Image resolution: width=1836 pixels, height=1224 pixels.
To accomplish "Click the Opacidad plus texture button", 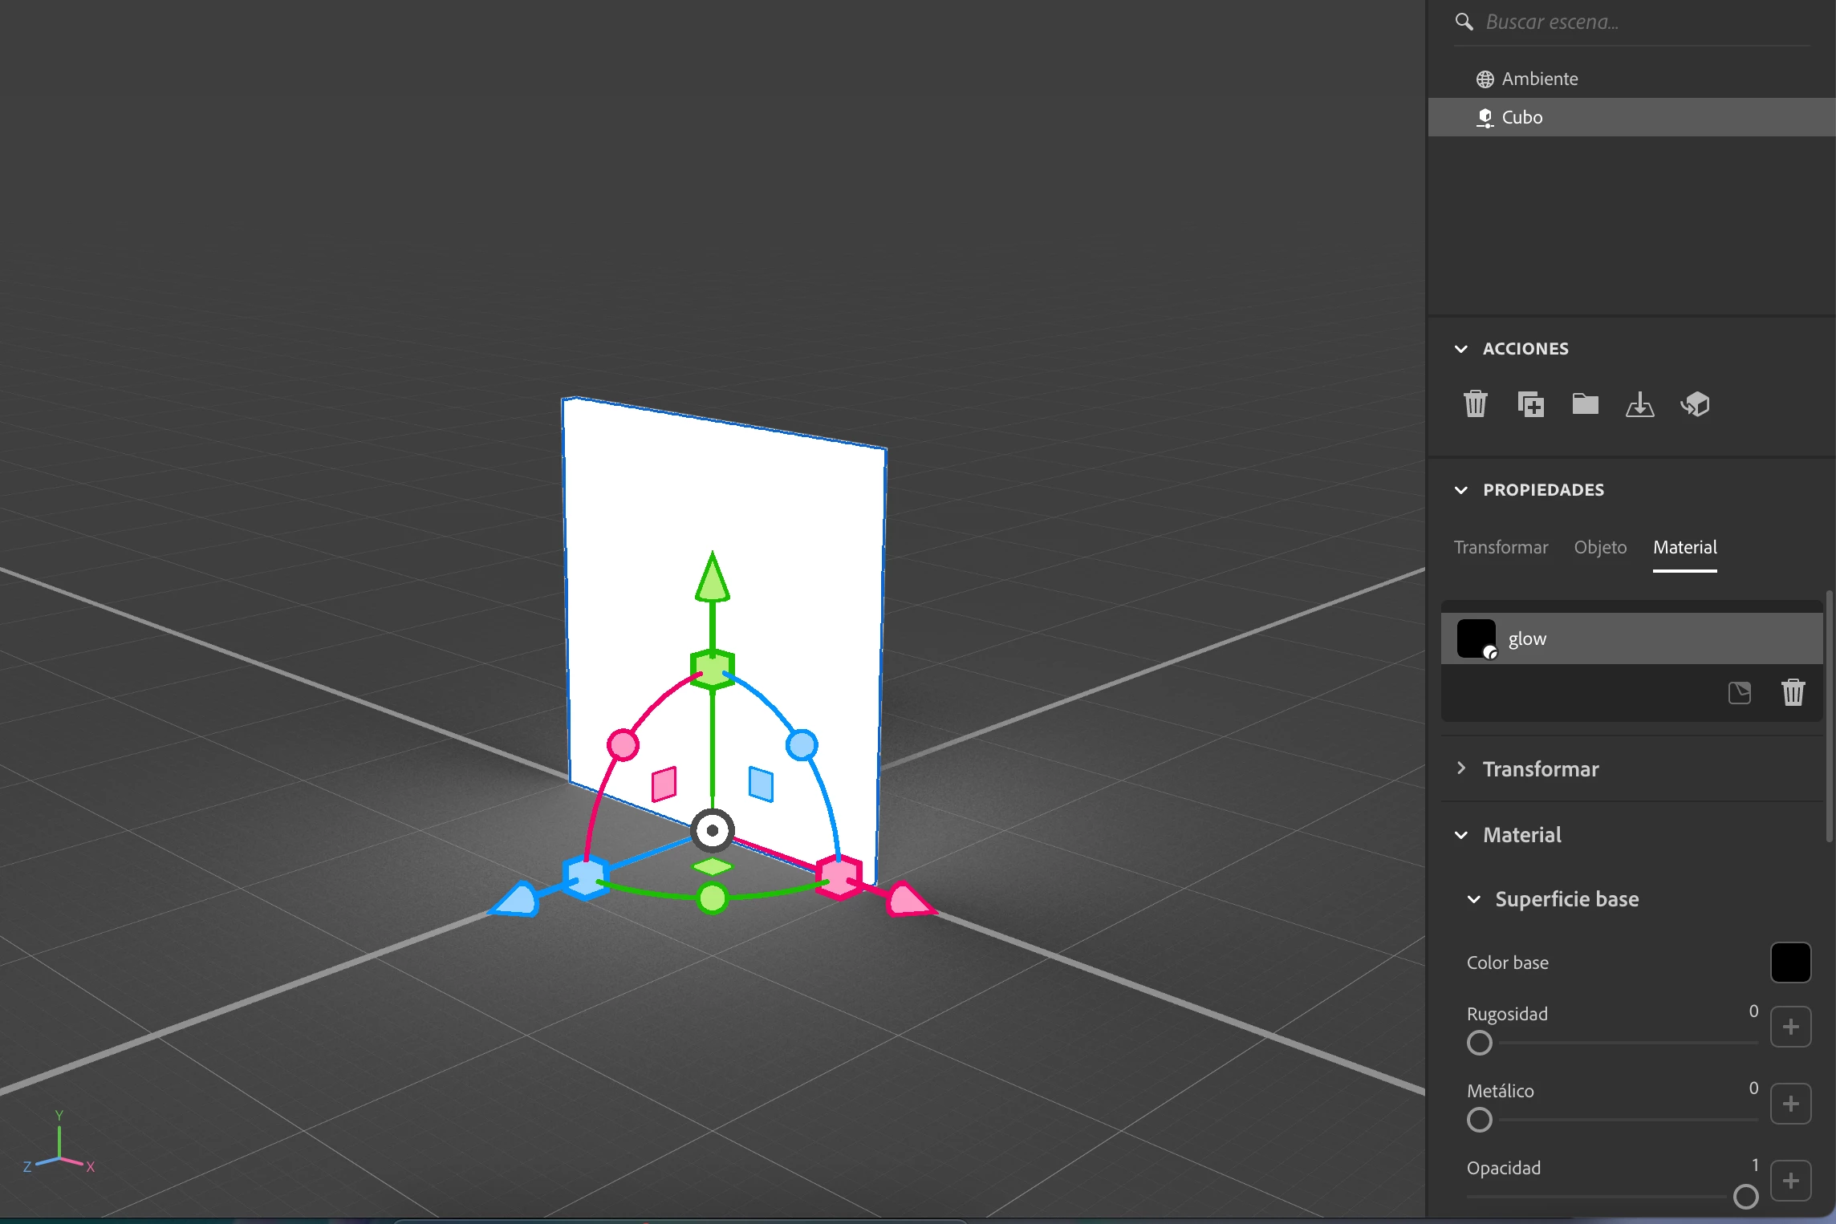I will [x=1790, y=1181].
